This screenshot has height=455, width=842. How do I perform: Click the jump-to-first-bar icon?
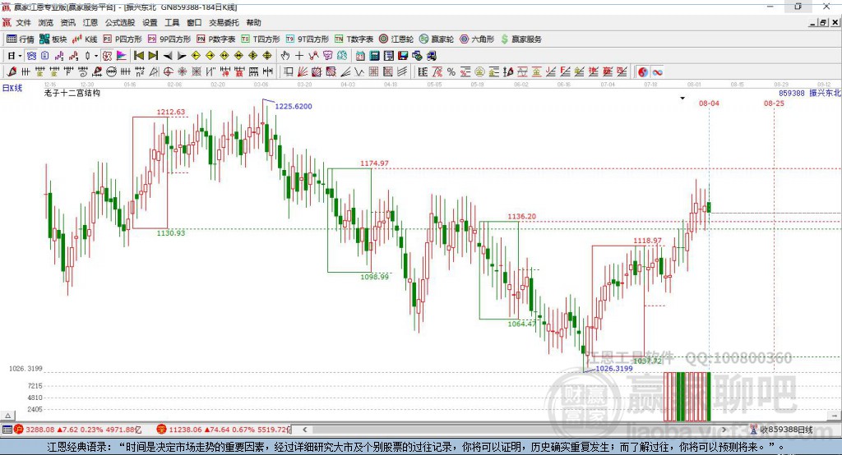coord(138,55)
